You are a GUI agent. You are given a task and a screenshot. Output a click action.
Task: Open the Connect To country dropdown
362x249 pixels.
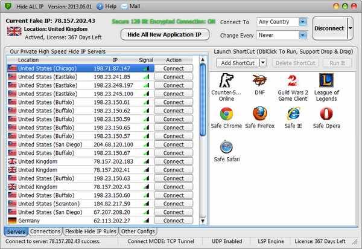pyautogui.click(x=303, y=22)
